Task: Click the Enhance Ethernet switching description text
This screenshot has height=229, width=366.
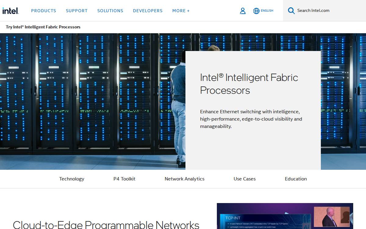Action: (x=251, y=119)
